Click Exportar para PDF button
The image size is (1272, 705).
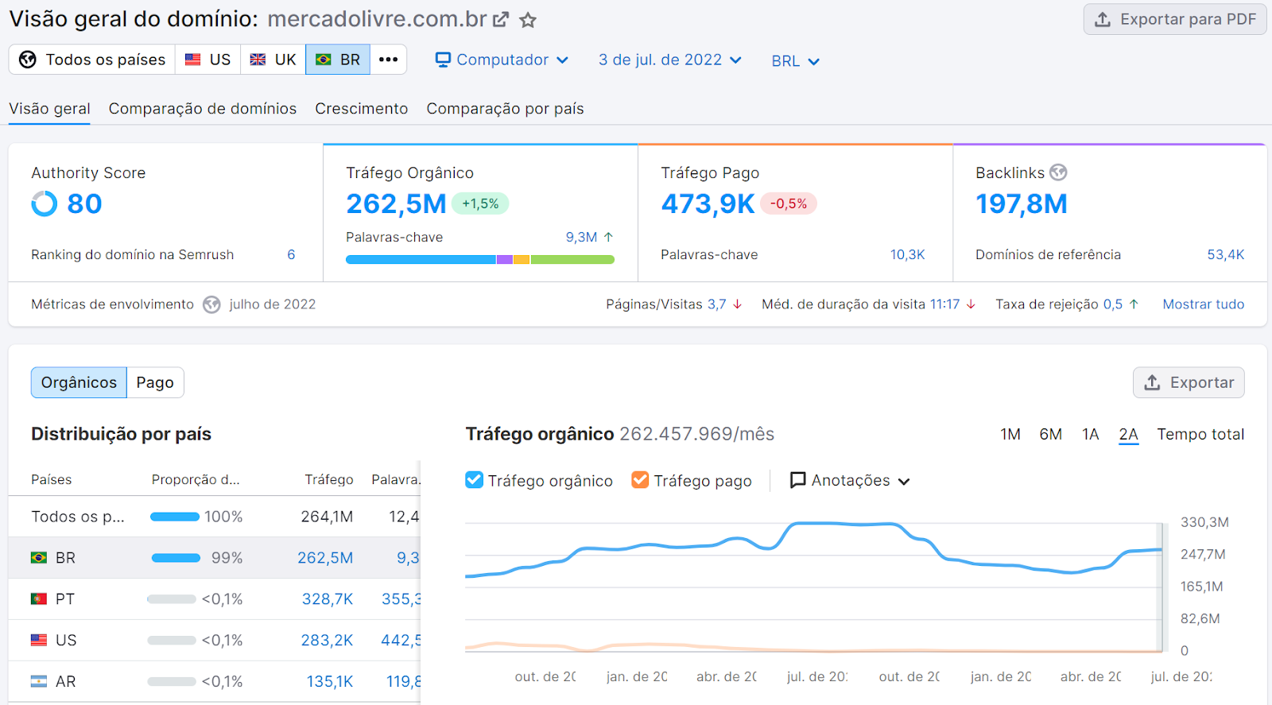point(1175,19)
